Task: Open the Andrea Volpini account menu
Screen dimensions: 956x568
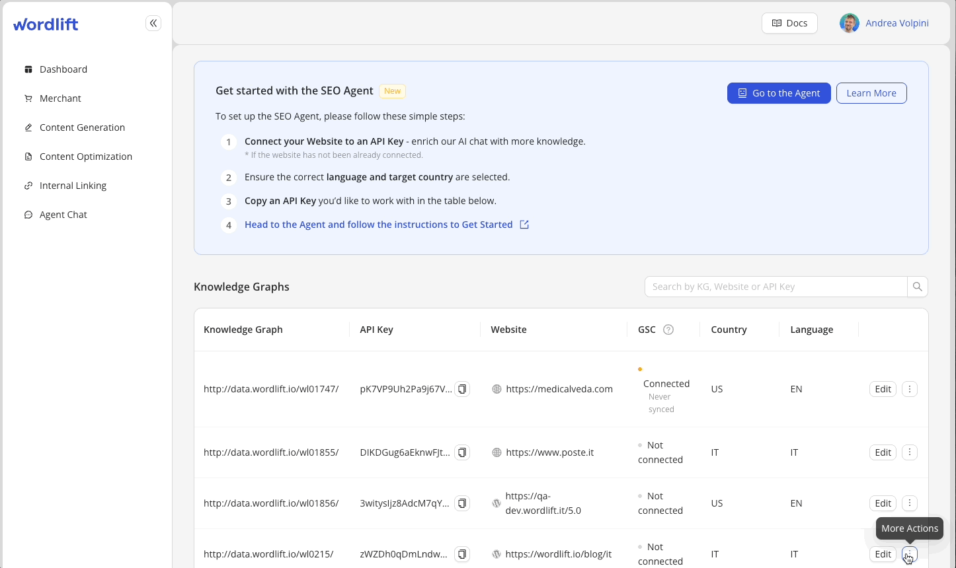Action: point(897,23)
